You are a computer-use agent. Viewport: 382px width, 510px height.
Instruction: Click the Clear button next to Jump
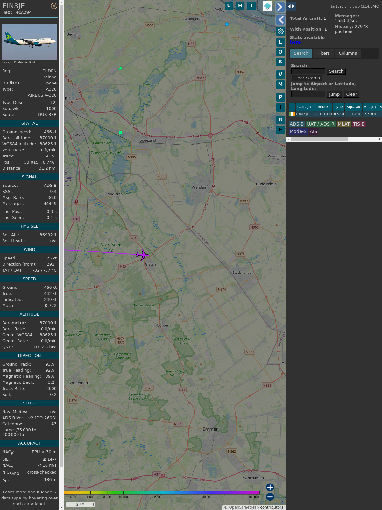[351, 94]
